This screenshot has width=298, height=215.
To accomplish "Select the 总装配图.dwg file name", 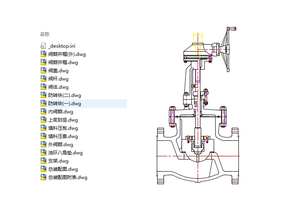I will coord(63,169).
